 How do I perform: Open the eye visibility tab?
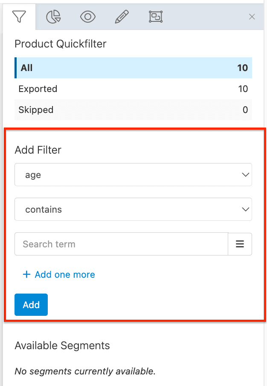click(x=87, y=17)
